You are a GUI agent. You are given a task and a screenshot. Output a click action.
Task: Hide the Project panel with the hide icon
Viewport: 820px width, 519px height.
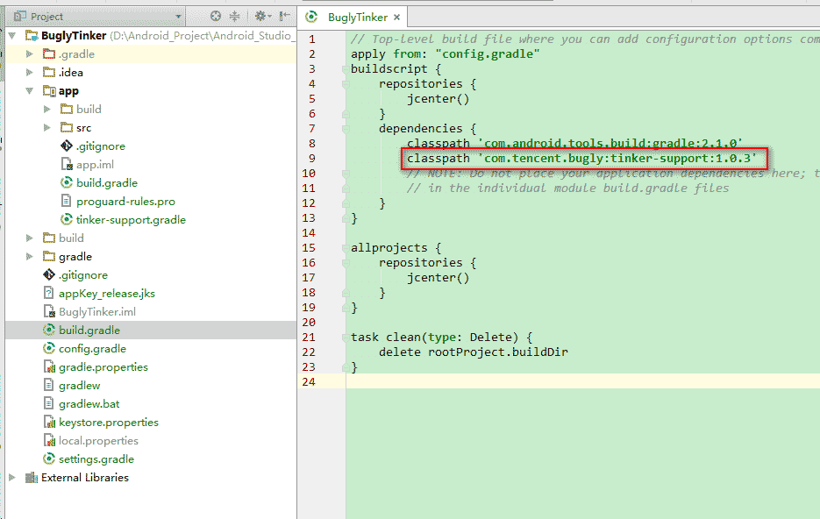point(285,16)
